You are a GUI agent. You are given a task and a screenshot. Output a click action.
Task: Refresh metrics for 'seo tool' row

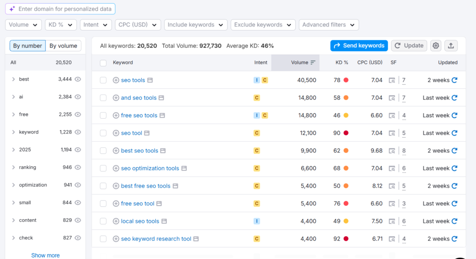coord(455,133)
